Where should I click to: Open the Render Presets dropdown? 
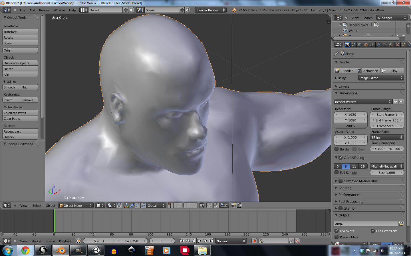363,102
